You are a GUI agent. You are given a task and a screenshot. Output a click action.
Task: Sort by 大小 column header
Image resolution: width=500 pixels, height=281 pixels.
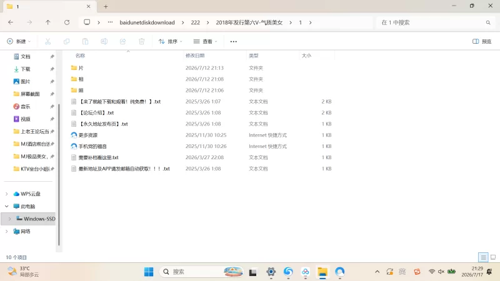coord(306,56)
